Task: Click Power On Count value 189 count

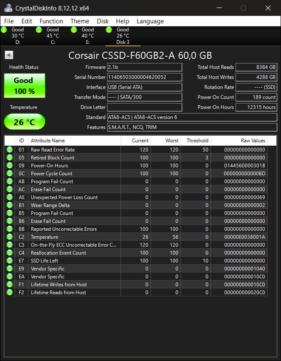Action: [x=256, y=97]
